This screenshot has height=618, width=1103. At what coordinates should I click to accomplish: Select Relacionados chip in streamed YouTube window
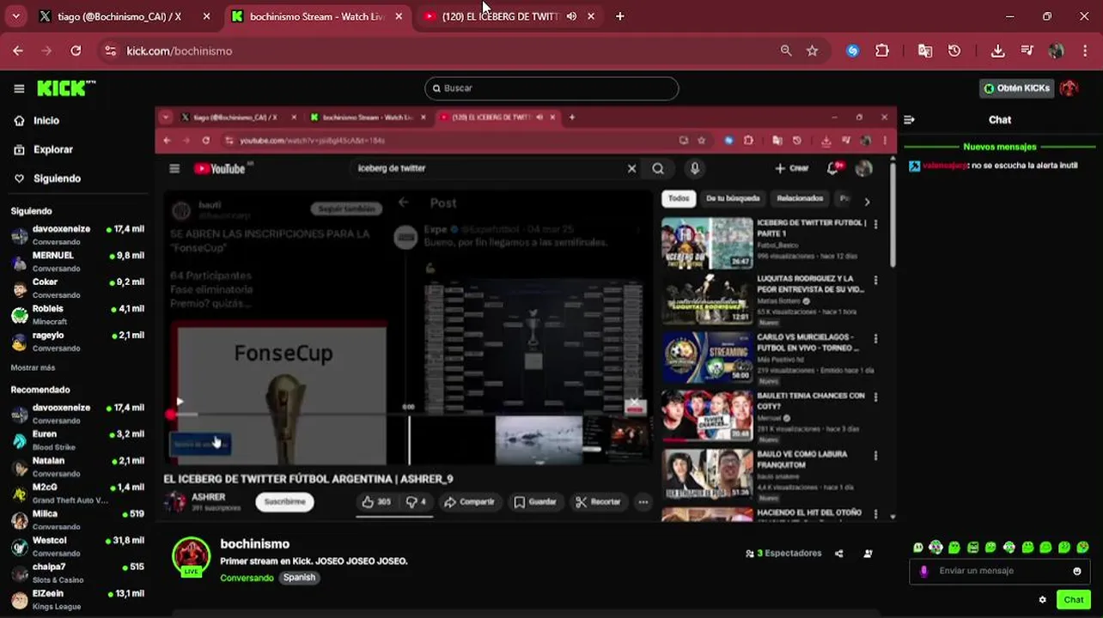click(800, 198)
